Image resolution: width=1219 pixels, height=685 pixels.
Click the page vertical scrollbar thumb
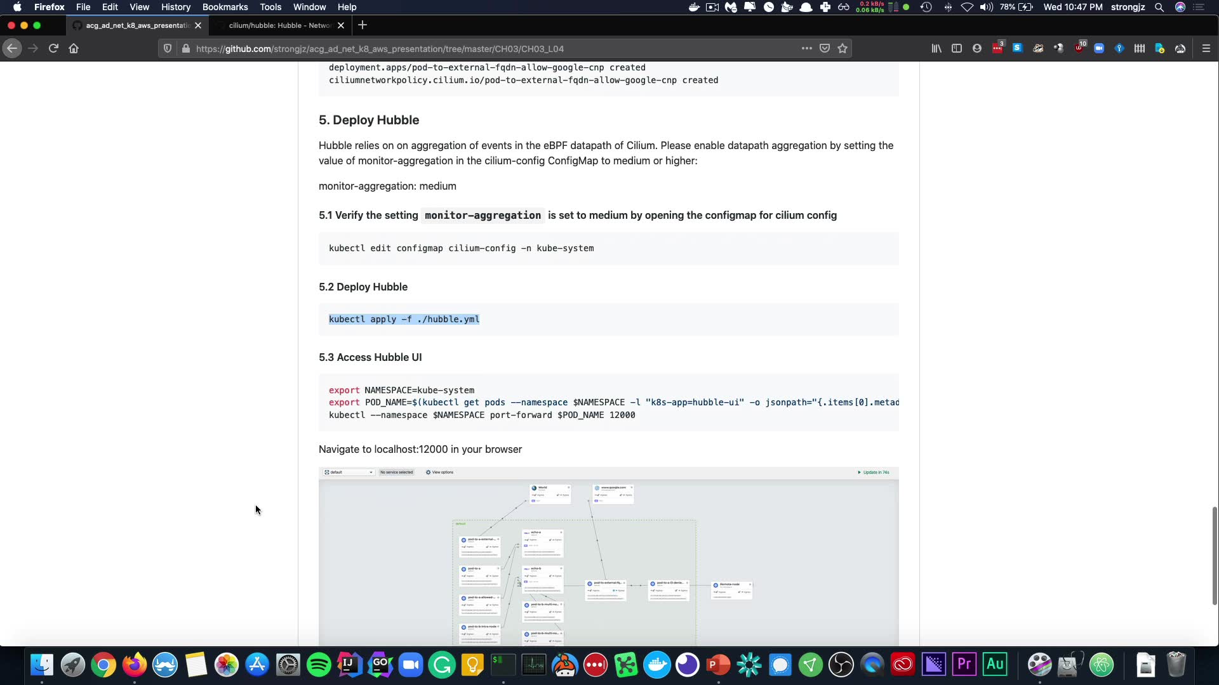pos(1214,555)
